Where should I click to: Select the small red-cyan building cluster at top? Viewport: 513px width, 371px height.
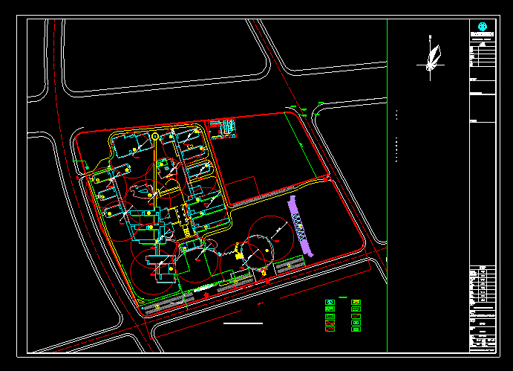(x=223, y=127)
